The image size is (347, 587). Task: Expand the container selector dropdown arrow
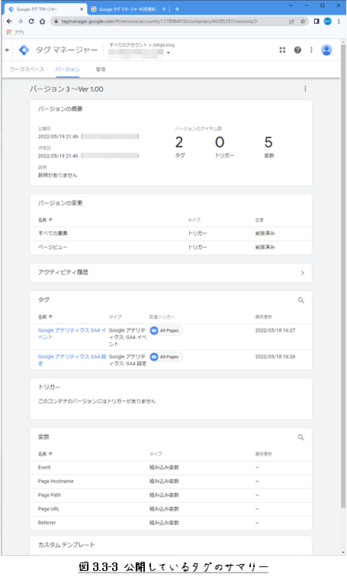(169, 53)
